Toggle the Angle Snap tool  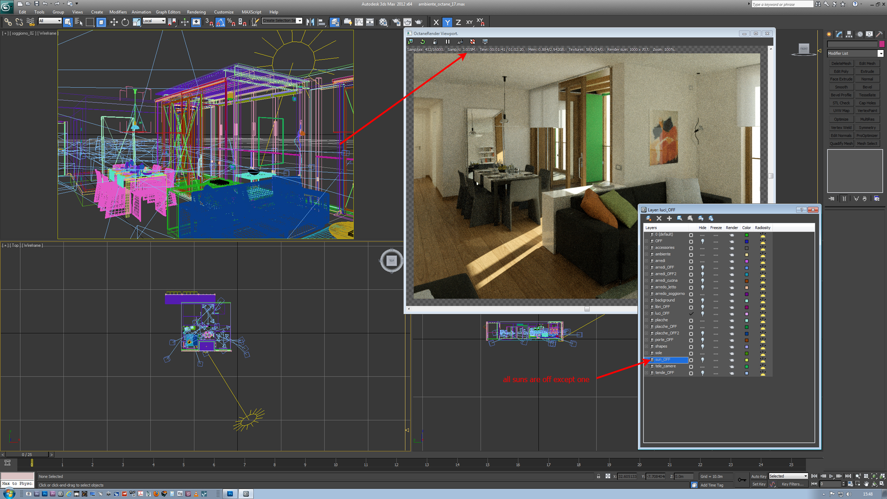pos(220,22)
